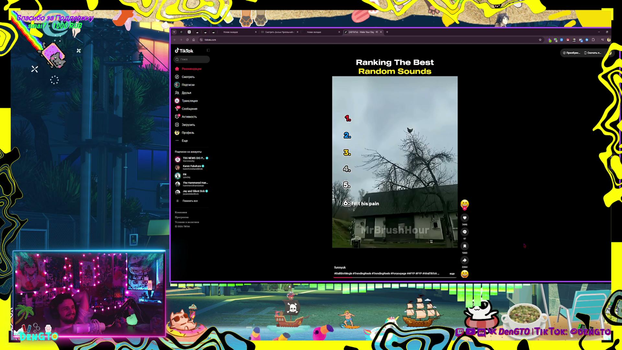Open Jay and Silent Bob account
The image size is (622, 350).
[192, 192]
